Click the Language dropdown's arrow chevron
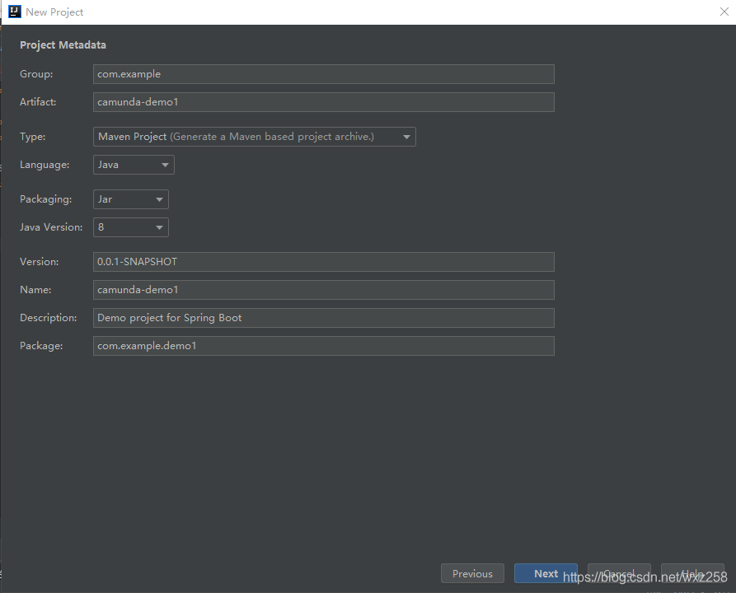 click(165, 164)
